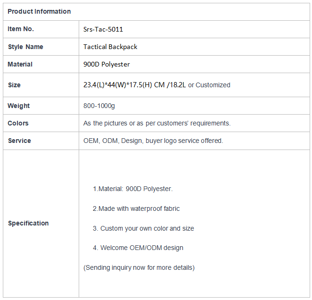The image size is (312, 300).
Task: Select the Tactical Backpack text
Action: (x=110, y=47)
